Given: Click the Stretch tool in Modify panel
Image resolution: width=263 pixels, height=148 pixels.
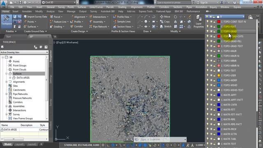Looking at the screenshot, I should [x=166, y=26].
